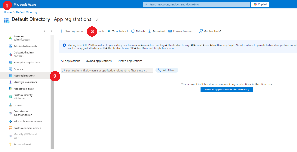This screenshot has height=152, width=297.
Task: Open the ellipsis more options menu
Action: pyautogui.click(x=104, y=19)
